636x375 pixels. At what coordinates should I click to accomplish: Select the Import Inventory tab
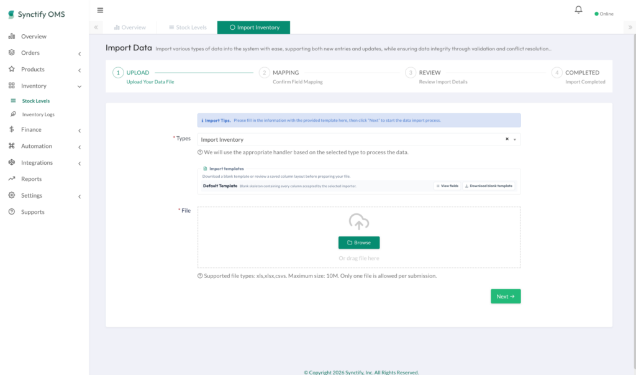(254, 27)
